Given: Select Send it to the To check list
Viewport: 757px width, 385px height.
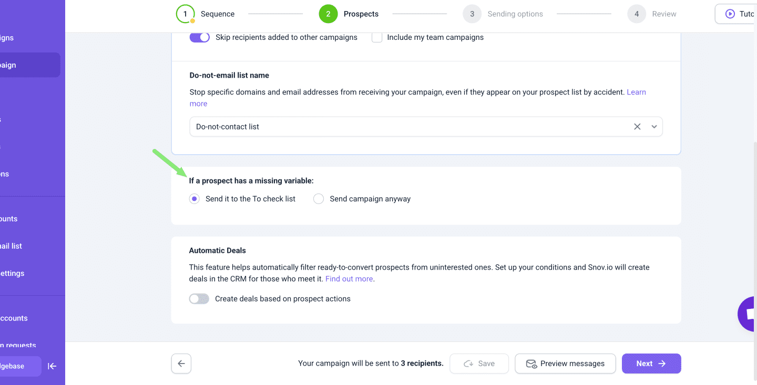Looking at the screenshot, I should [x=195, y=199].
